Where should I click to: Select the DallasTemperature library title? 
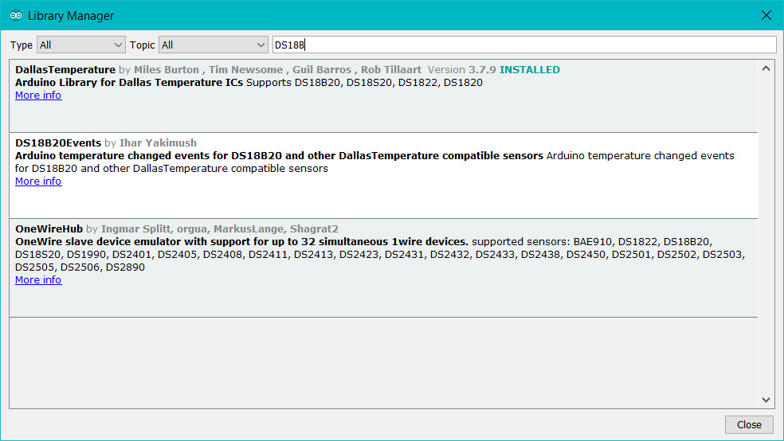(x=65, y=70)
